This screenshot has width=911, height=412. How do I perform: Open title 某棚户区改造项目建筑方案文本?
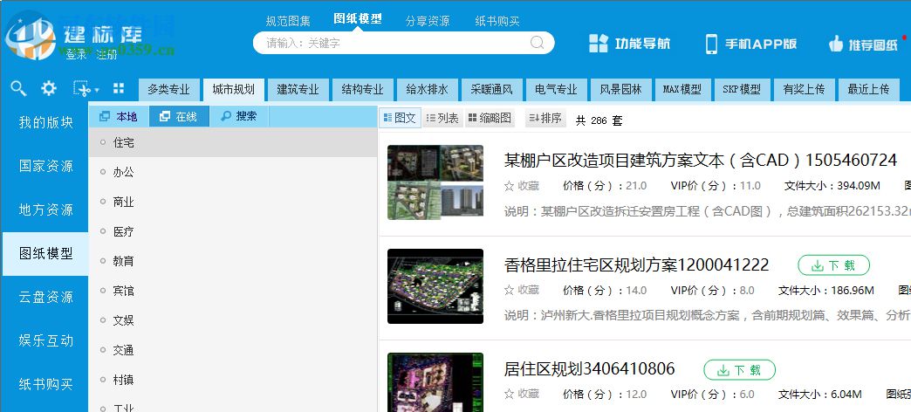point(701,160)
